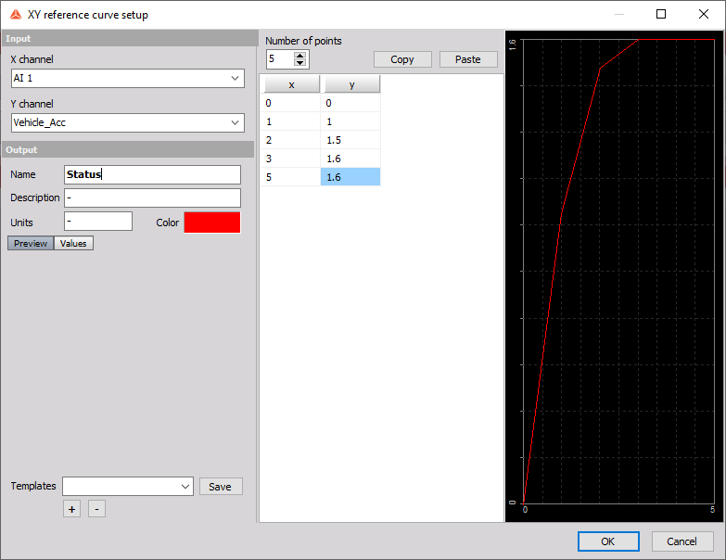Viewport: 726px width, 560px height.
Task: Increase the number of points with up arrow
Action: tap(300, 56)
